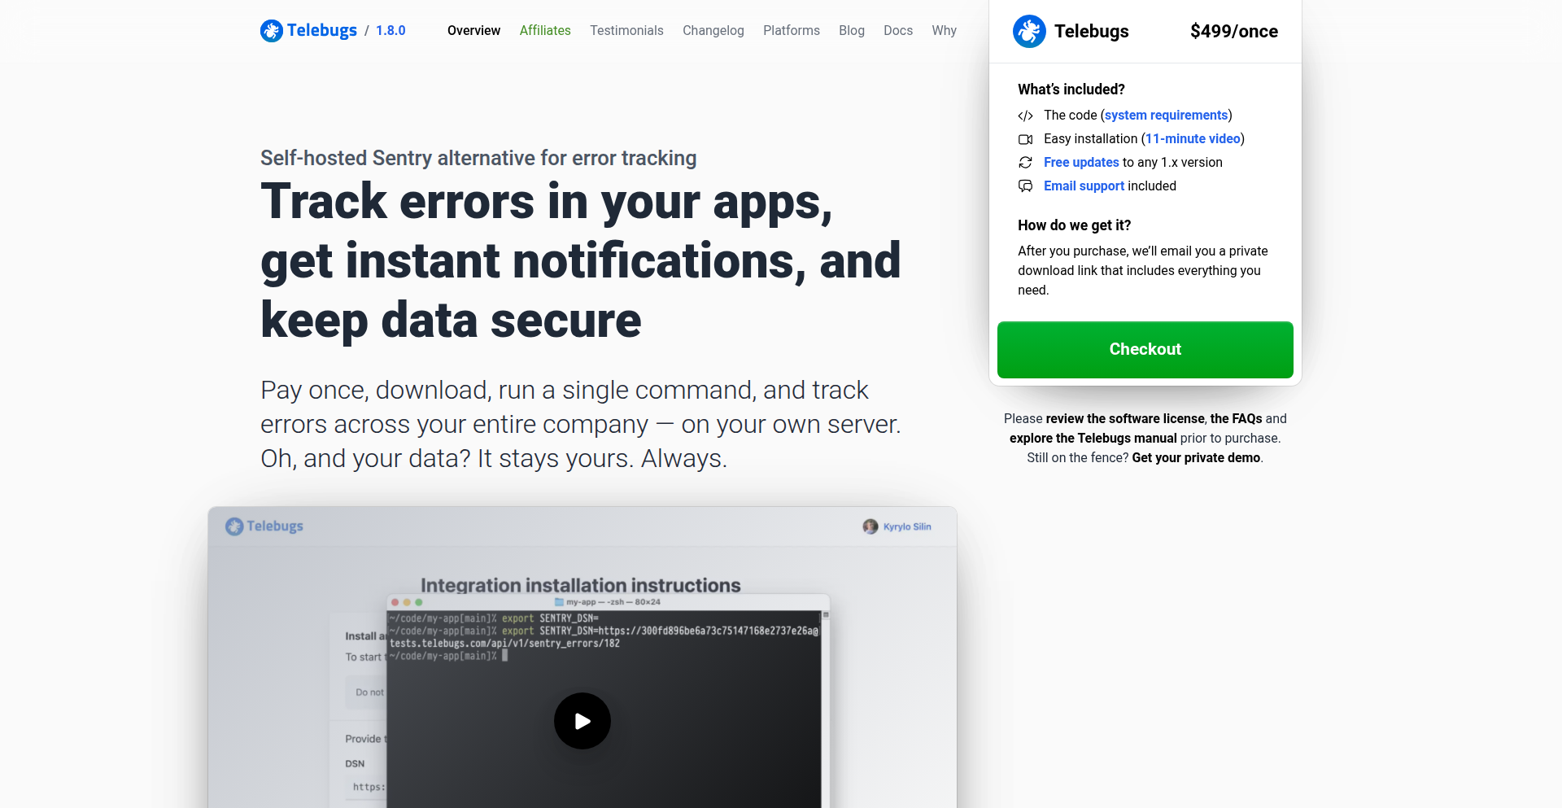Open the version 1.8.0 link

click(390, 30)
